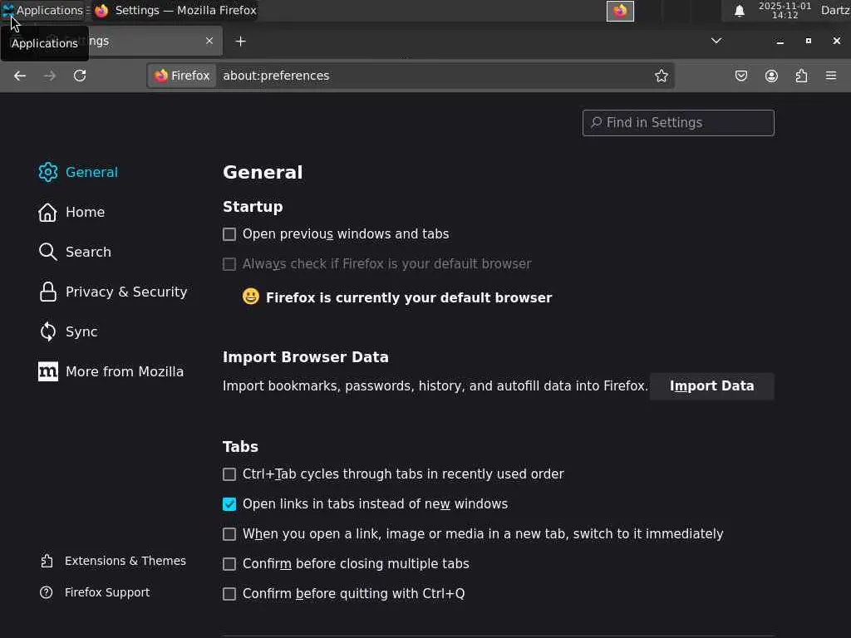The height and width of the screenshot is (638, 851).
Task: Open the hamburger application menu
Action: point(831,76)
